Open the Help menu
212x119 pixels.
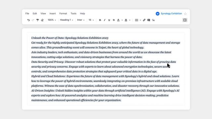click(82, 14)
